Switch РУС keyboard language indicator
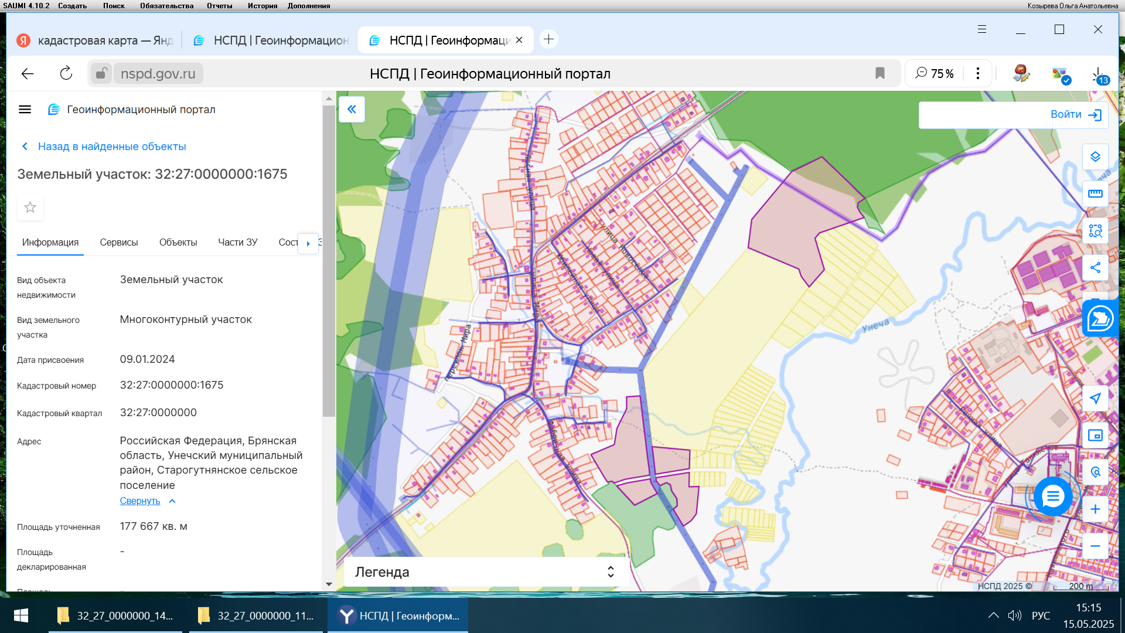The width and height of the screenshot is (1125, 633). click(x=1041, y=615)
